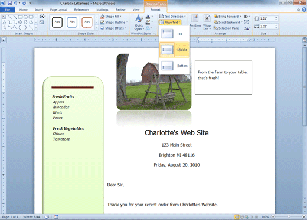Switch to the Insert tab
Viewport: 307px width, 220px height.
pos(39,9)
